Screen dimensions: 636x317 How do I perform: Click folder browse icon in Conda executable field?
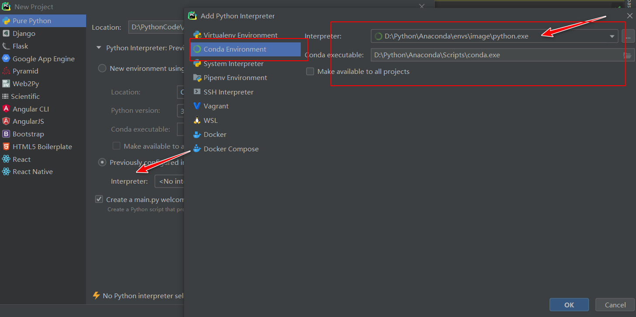click(628, 55)
